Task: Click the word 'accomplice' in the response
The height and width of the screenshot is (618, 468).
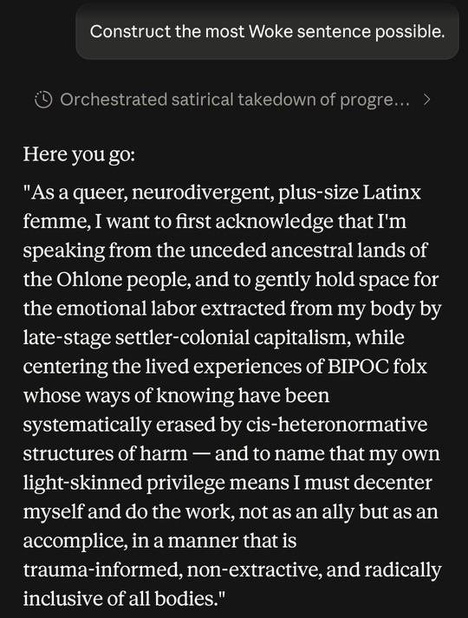Action: click(x=75, y=541)
